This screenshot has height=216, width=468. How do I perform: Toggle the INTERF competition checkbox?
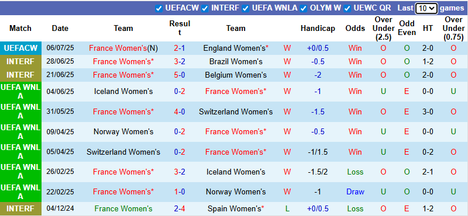pyautogui.click(x=205, y=8)
